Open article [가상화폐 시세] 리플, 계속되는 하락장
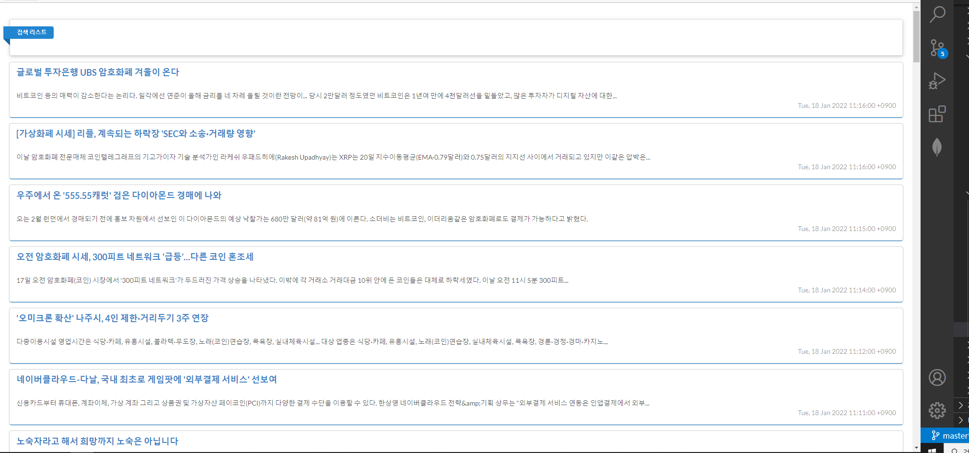Image resolution: width=969 pixels, height=453 pixels. tap(136, 133)
